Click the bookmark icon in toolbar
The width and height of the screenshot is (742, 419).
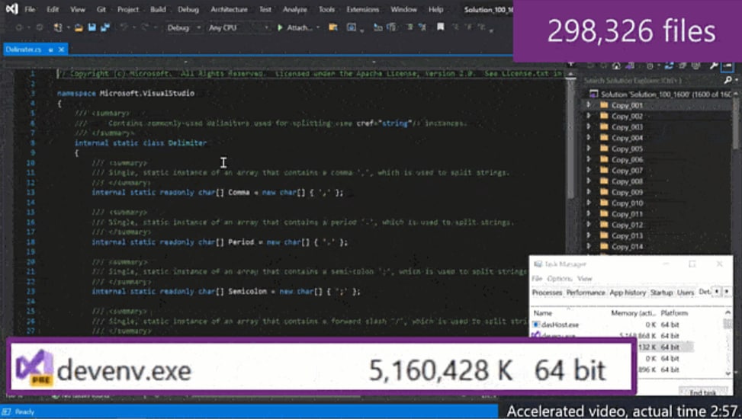[441, 27]
